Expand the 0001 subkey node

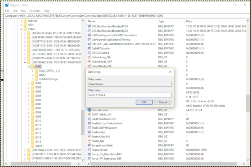pyautogui.click(x=29, y=83)
